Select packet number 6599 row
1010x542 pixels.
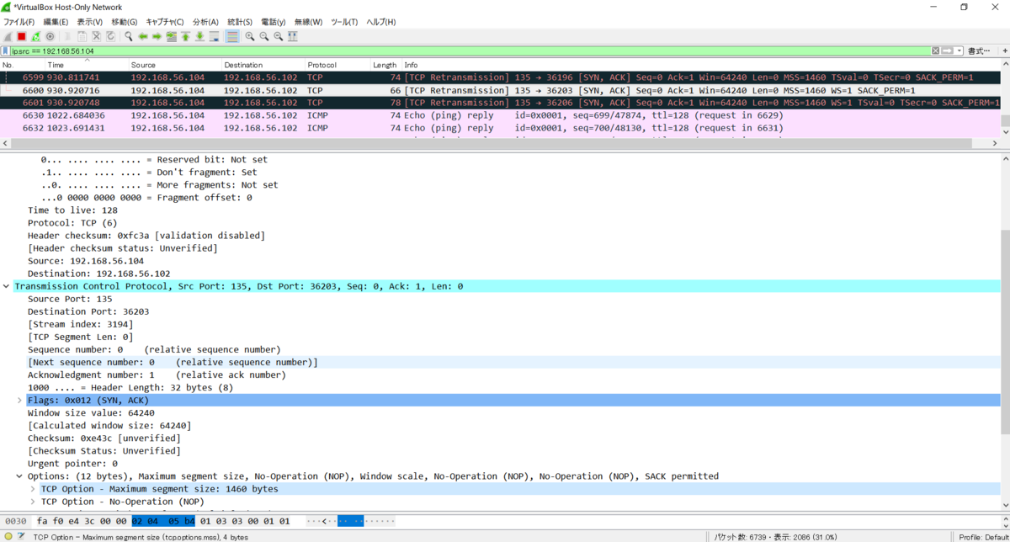(500, 77)
